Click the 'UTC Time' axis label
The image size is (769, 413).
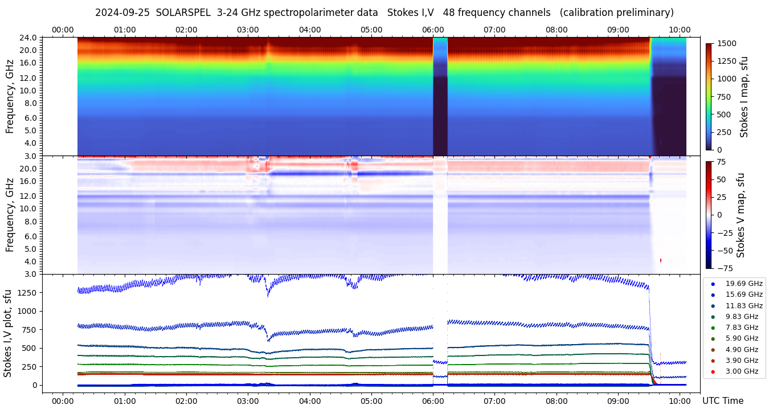point(722,401)
